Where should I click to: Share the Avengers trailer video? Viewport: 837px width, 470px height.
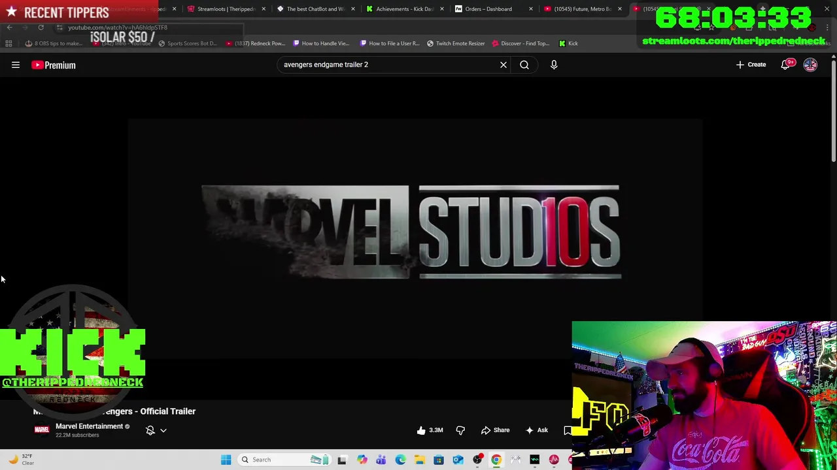click(x=495, y=430)
